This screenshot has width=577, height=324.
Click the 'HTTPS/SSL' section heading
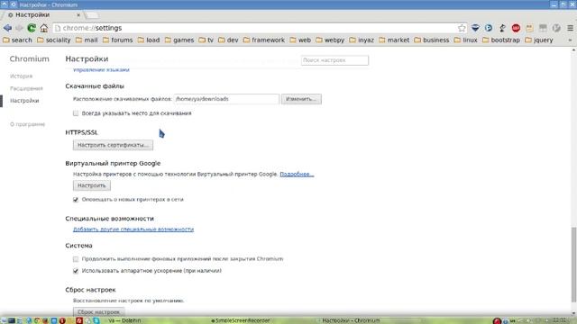coord(82,132)
